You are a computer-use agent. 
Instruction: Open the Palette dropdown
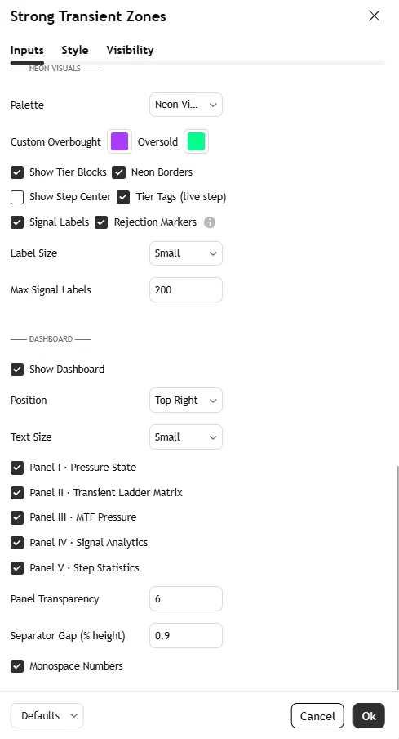pyautogui.click(x=186, y=105)
